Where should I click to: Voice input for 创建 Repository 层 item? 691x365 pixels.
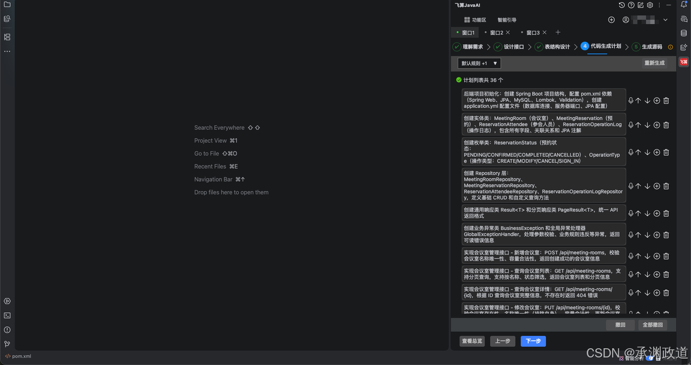[x=631, y=186]
